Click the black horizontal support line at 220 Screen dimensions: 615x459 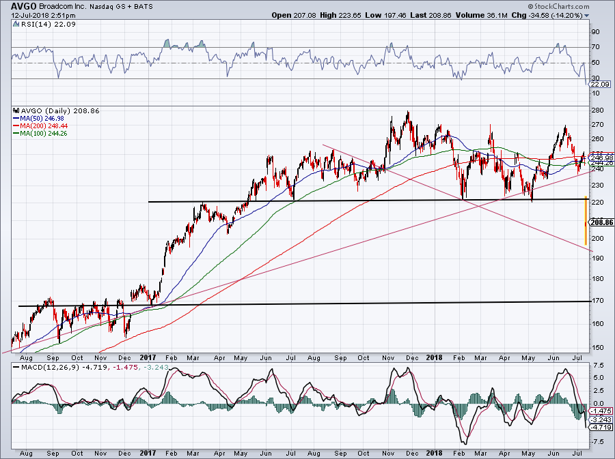pos(369,201)
